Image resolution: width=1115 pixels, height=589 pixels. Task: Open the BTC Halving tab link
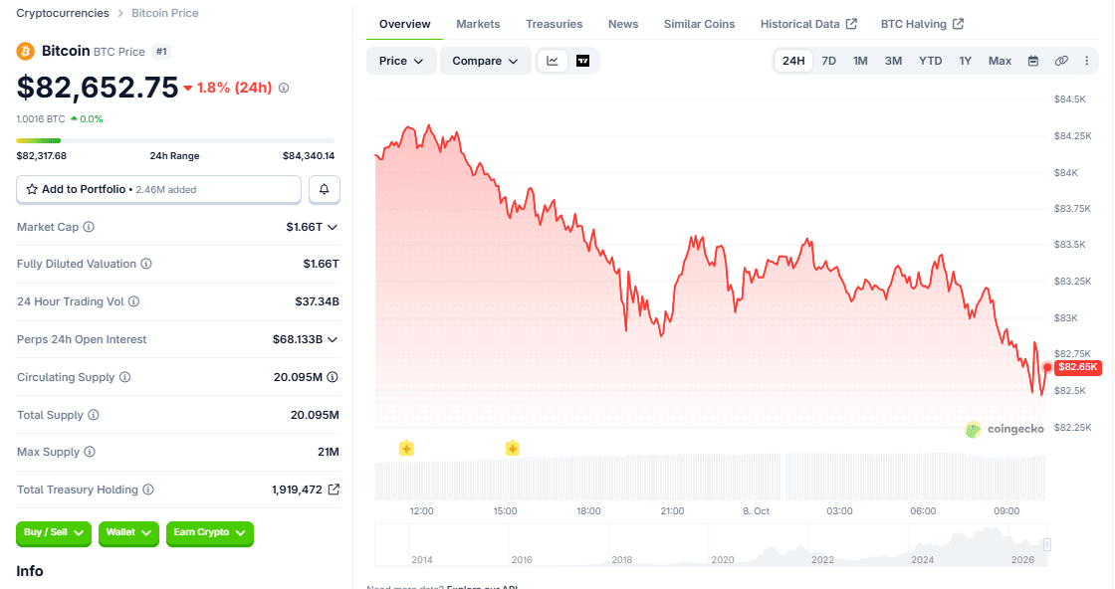pyautogui.click(x=922, y=24)
